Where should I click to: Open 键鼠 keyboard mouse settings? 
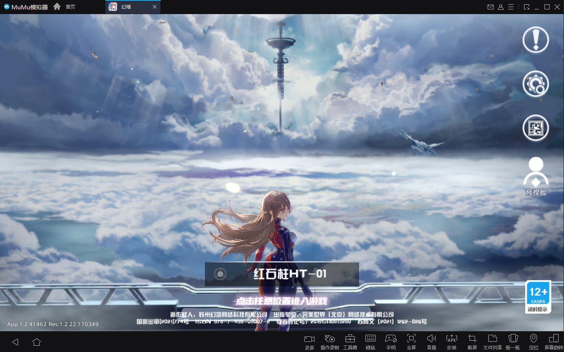370,342
